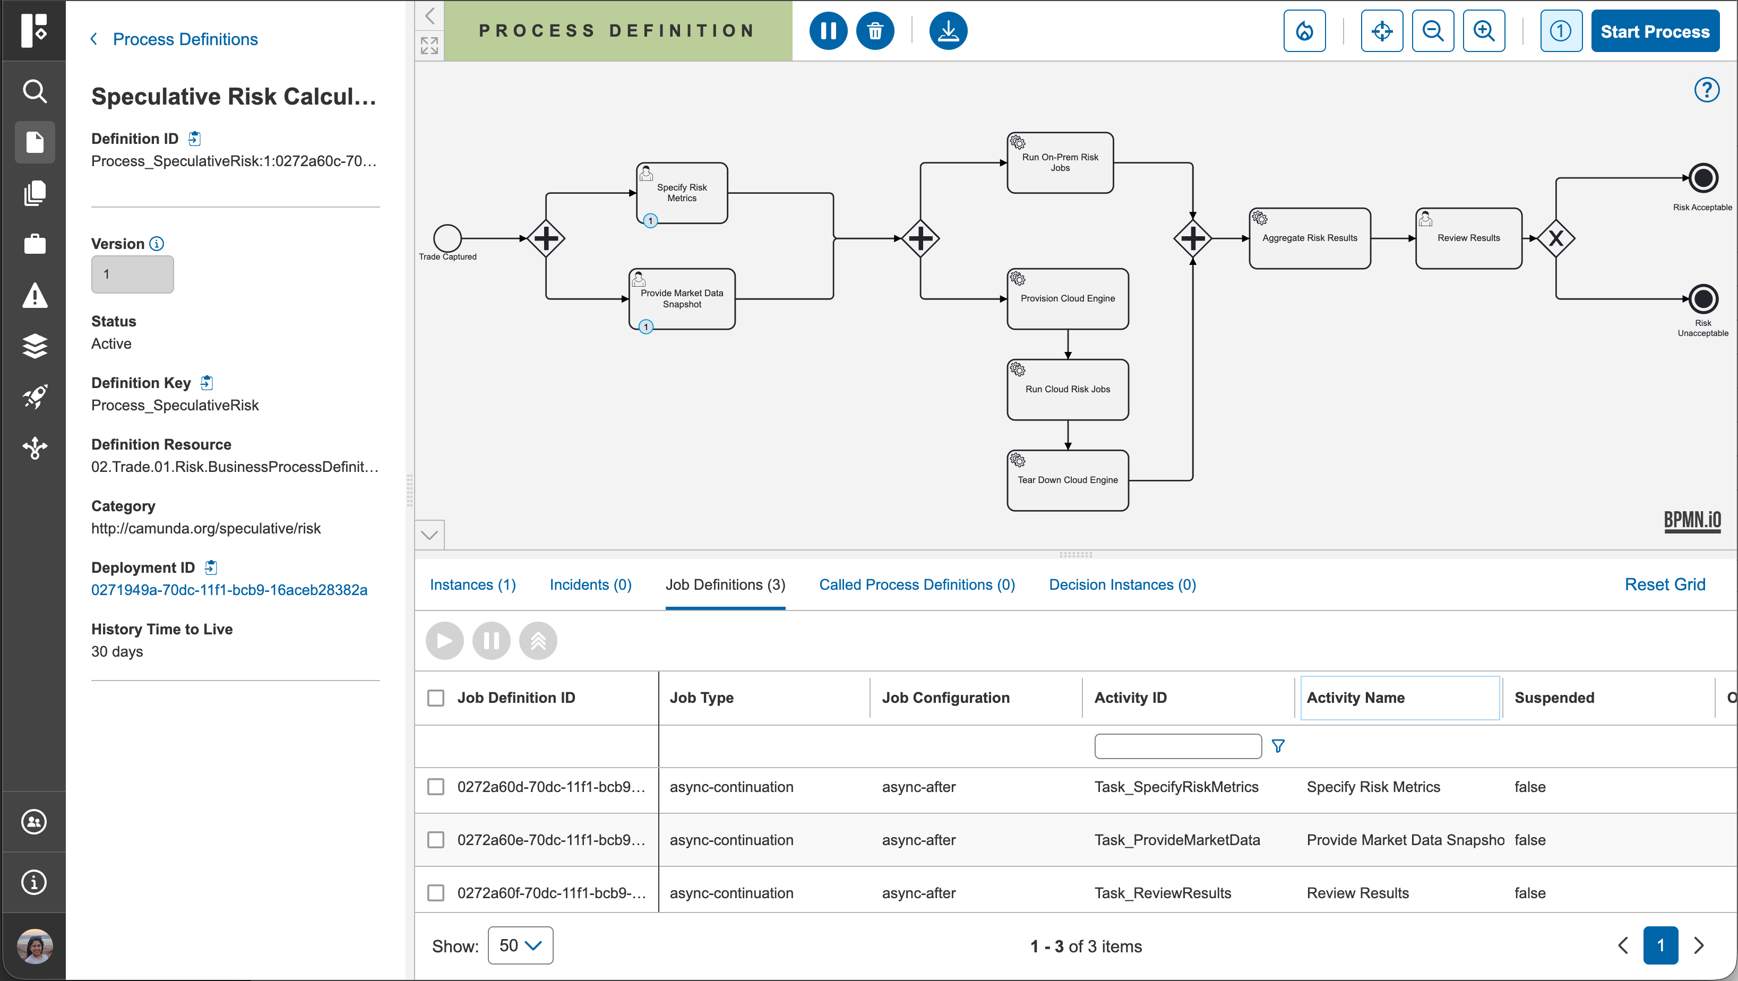Select all job definitions header checkbox

[436, 698]
